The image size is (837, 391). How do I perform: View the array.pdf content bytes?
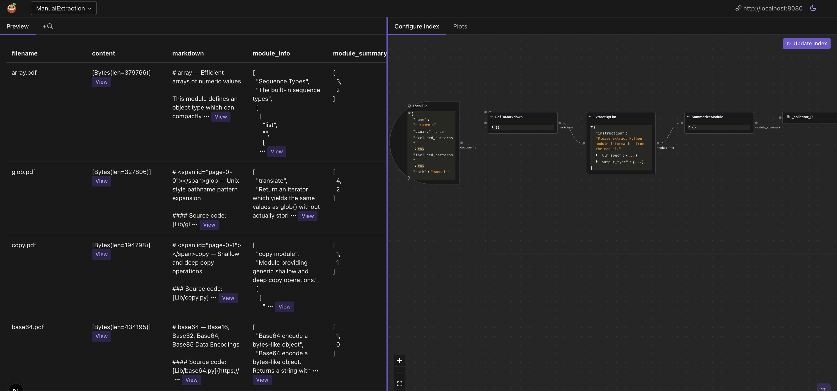(101, 82)
